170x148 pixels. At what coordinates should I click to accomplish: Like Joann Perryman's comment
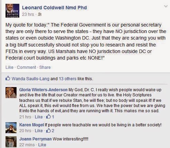coord(42,145)
